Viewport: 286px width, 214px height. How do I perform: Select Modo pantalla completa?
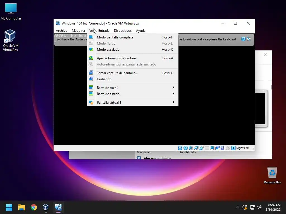coord(133,37)
